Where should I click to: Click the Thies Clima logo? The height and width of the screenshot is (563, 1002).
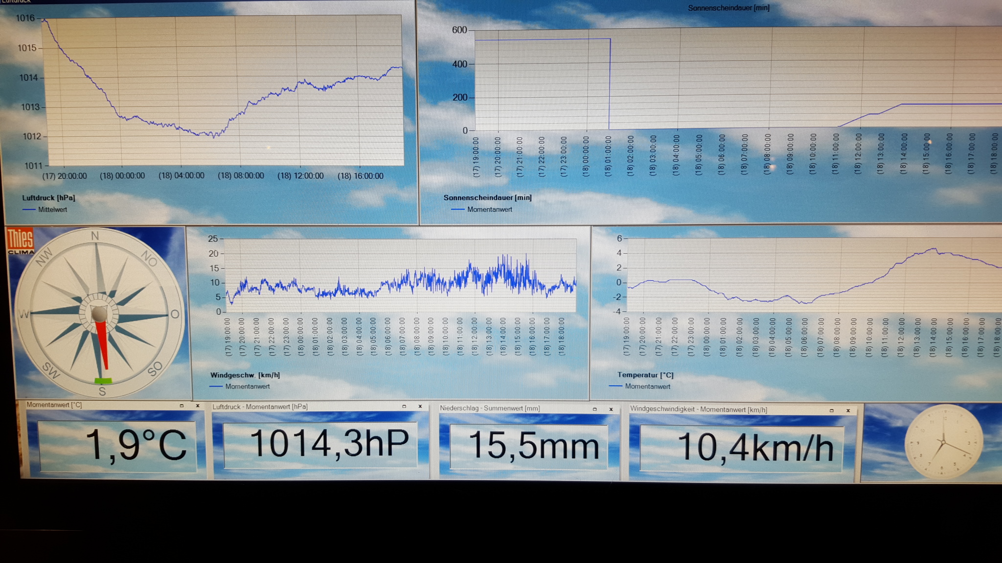point(21,241)
